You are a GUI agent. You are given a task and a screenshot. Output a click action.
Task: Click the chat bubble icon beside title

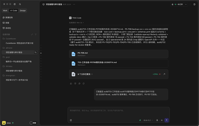(44, 4)
